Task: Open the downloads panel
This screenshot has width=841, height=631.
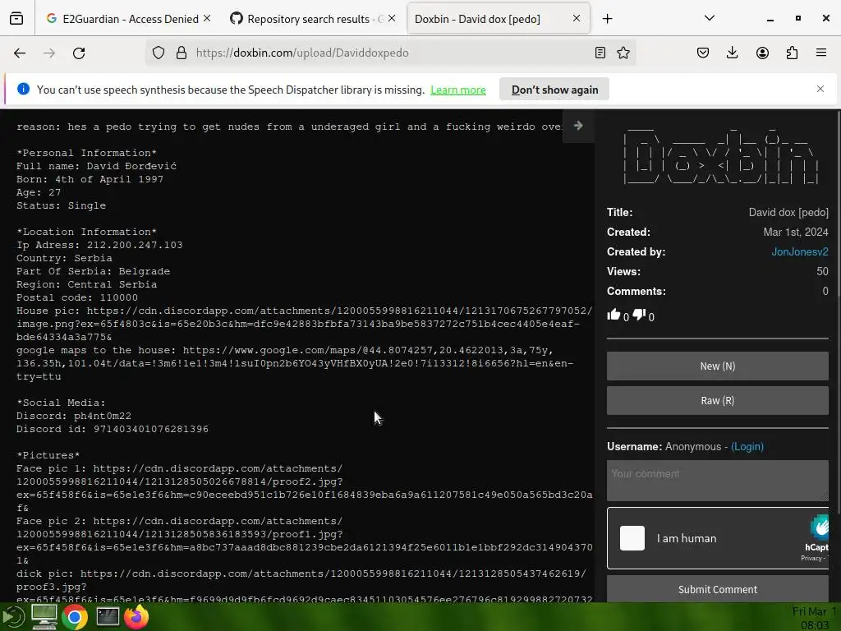Action: click(732, 53)
